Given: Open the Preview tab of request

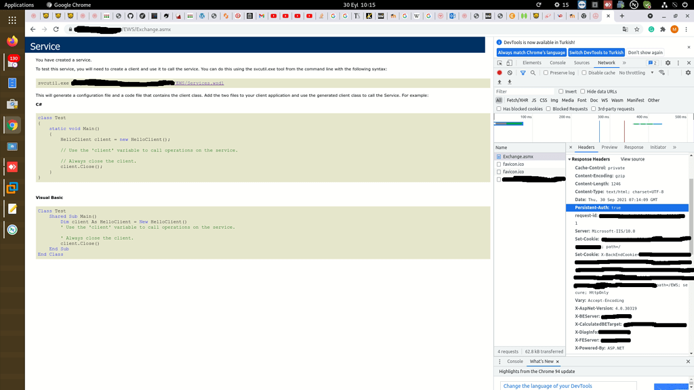Looking at the screenshot, I should [609, 147].
